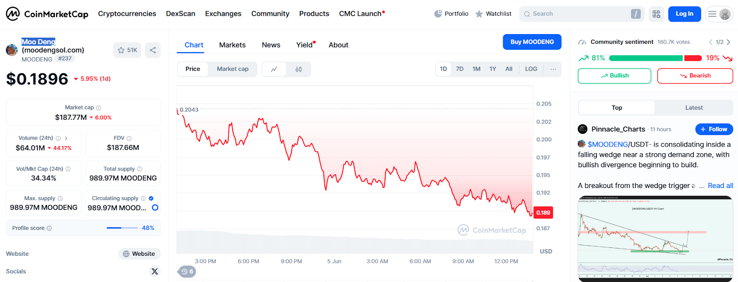
Task: Follow Pinnacle_Charts
Action: 714,129
